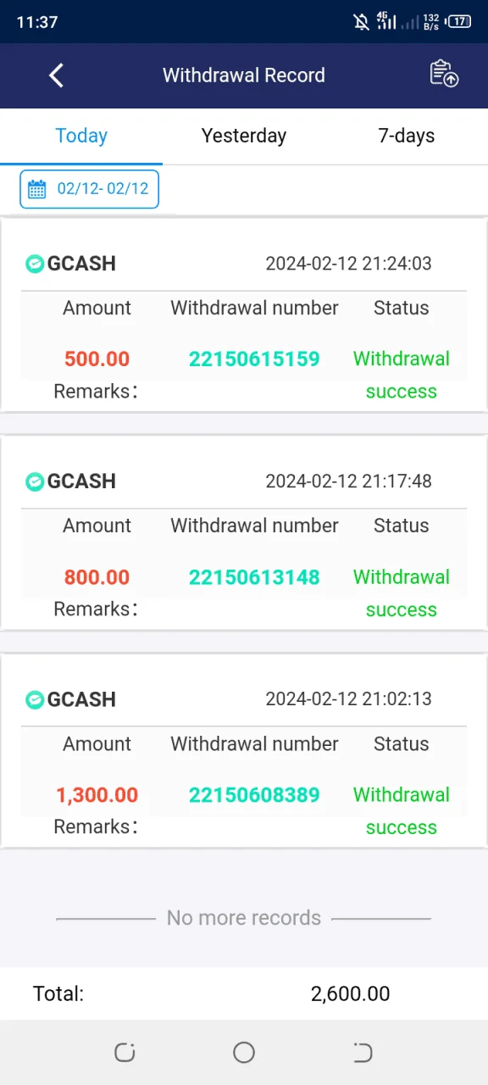The width and height of the screenshot is (488, 1085).
Task: Select withdrawal number 22150615159
Action: pos(254,359)
